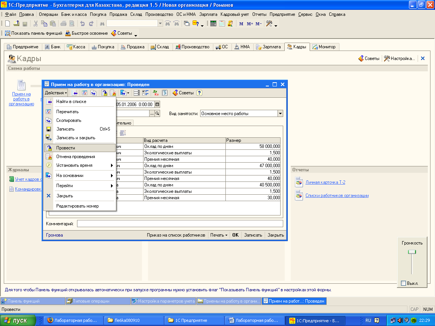Click the Cancel posting icon in document toolbar
Image resolution: width=435 pixels, height=326 pixels.
coord(113,93)
